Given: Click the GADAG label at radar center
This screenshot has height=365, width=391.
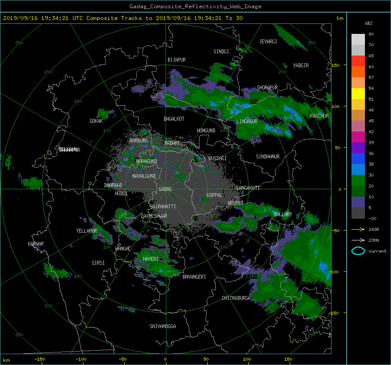Looking at the screenshot, I should click(166, 189).
